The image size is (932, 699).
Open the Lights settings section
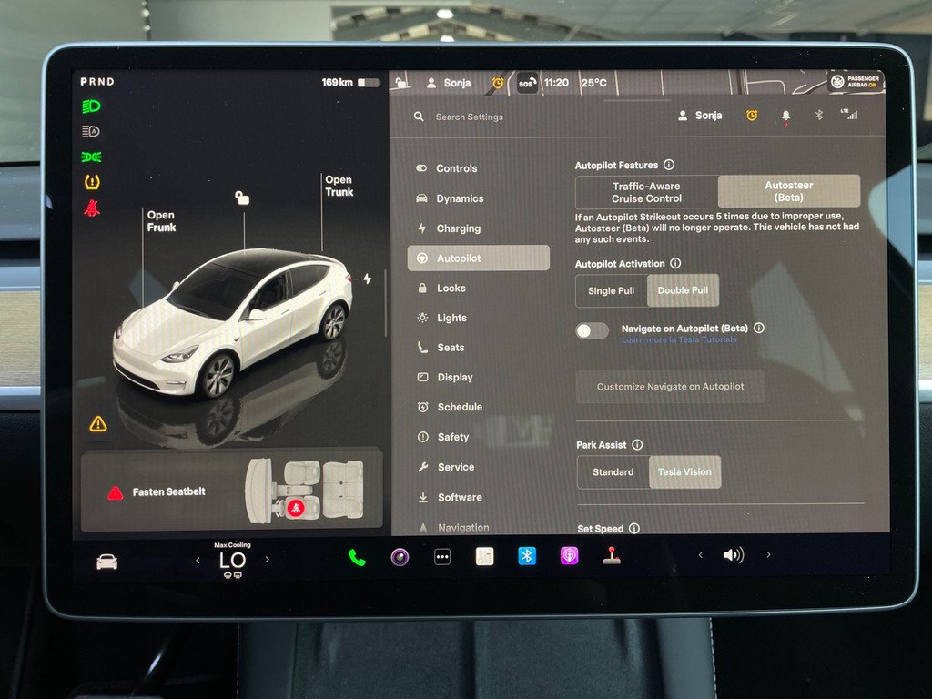[x=478, y=318]
